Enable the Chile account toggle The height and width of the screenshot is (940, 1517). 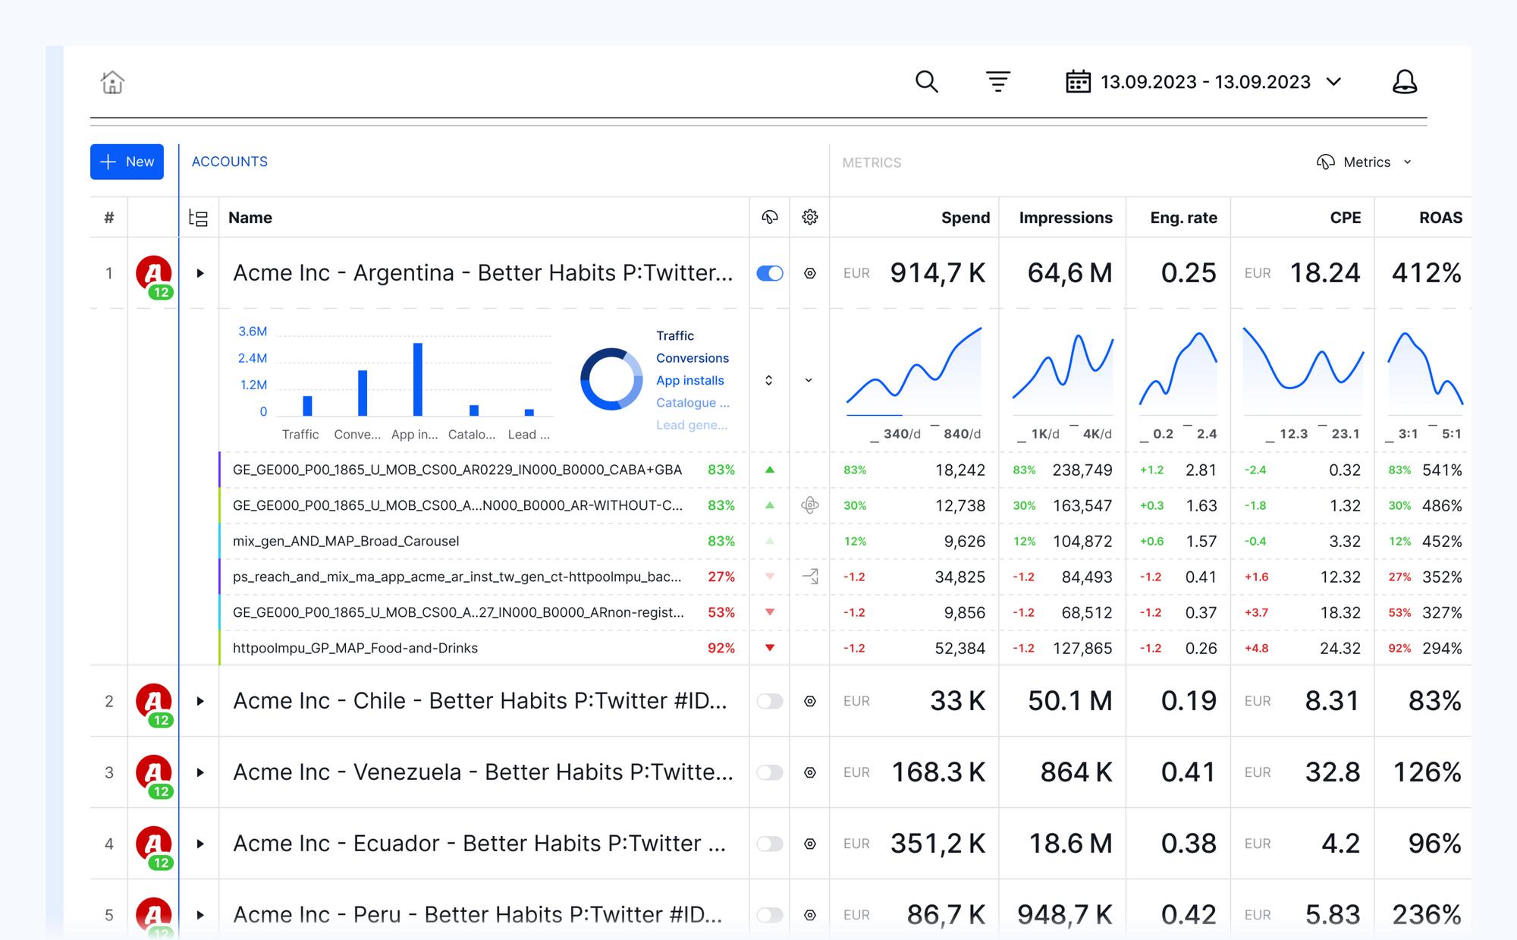pos(769,701)
